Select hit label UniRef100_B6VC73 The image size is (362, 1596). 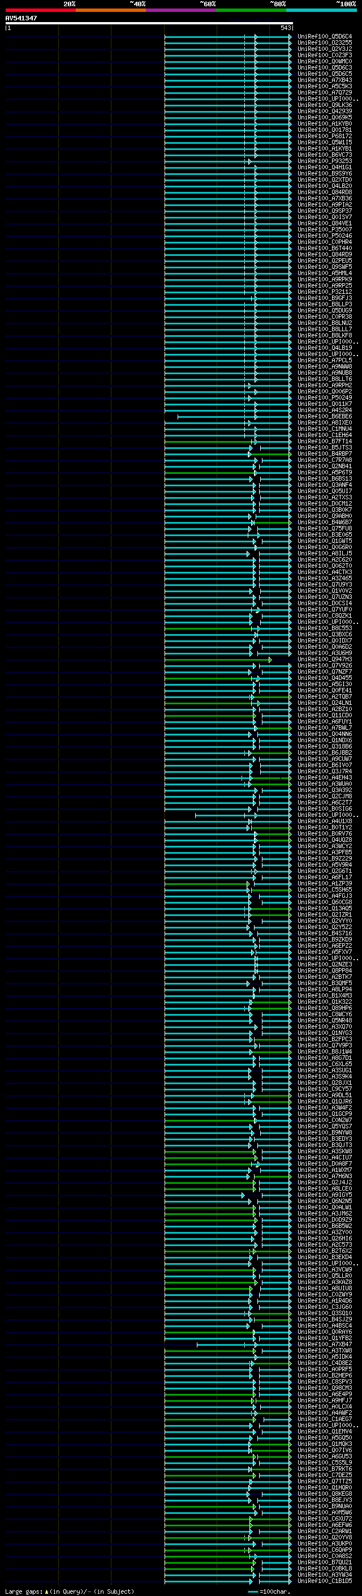(x=325, y=155)
